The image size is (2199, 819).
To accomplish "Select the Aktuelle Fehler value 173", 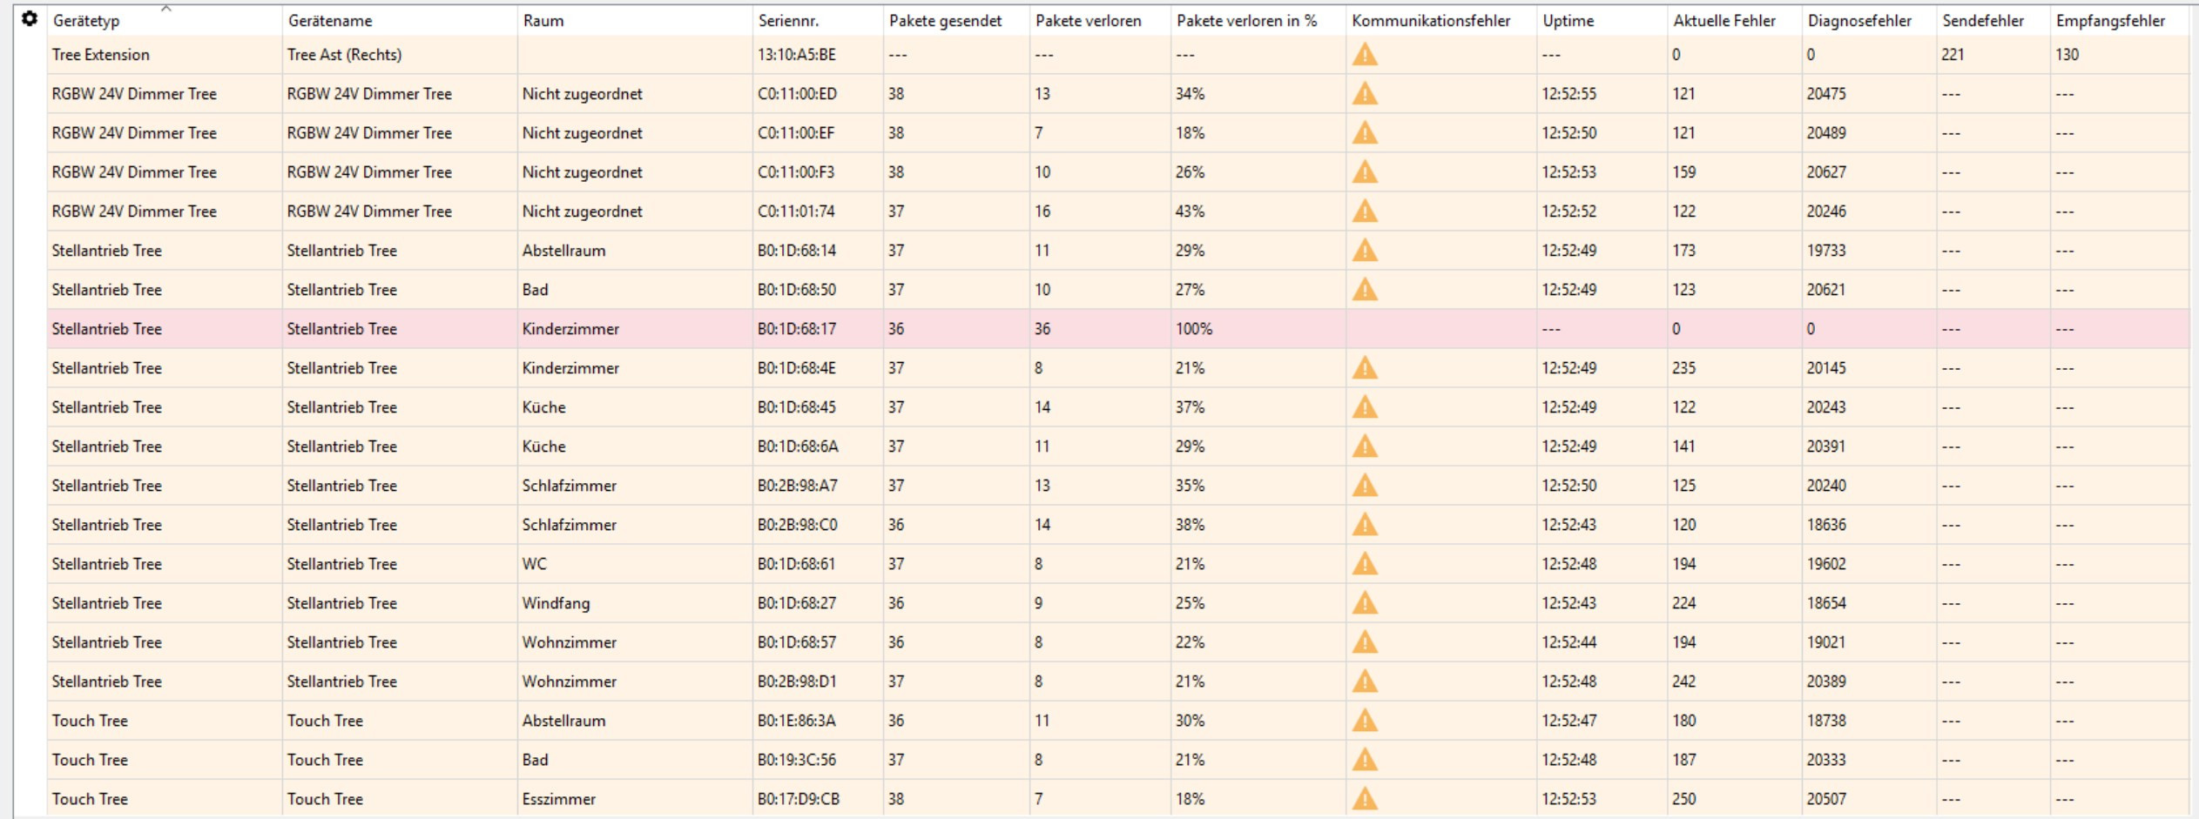I will (1683, 251).
